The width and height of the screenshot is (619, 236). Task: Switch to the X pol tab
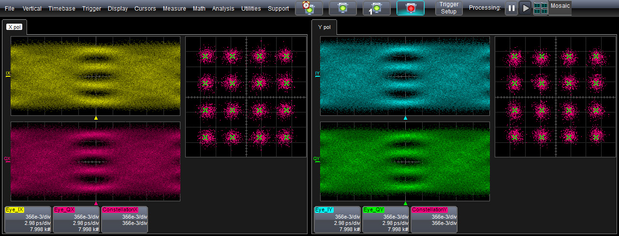[15, 28]
